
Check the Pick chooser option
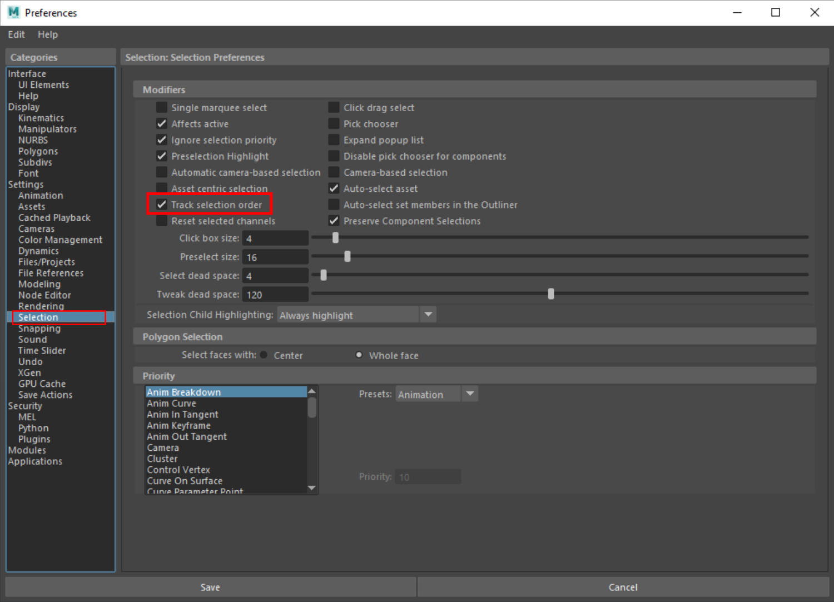click(334, 123)
